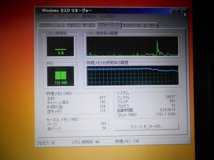This screenshot has width=214, height=160.
Task: Switch to the サービス tab
Action: [88, 25]
